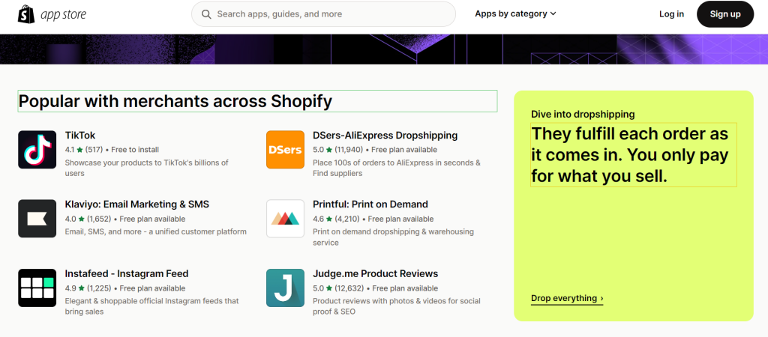Open TikTok app title link
Image resolution: width=768 pixels, height=337 pixels.
coord(80,136)
